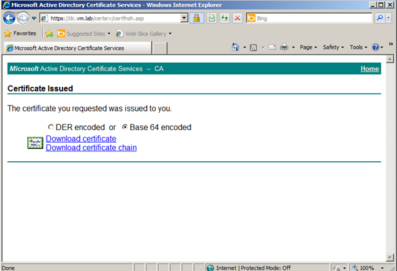
Task: Click the Read Mail icon
Action: point(272,47)
